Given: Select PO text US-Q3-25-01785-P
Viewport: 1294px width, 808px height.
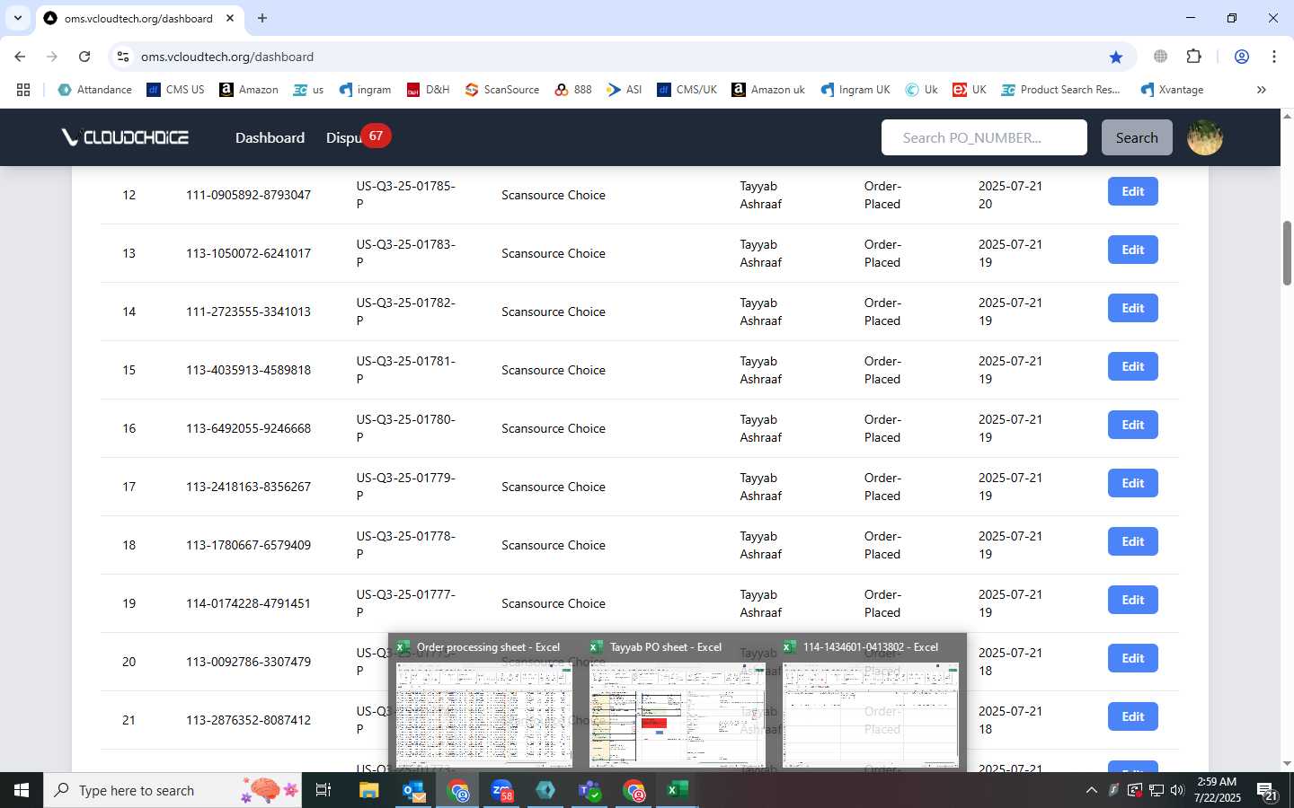Looking at the screenshot, I should [x=406, y=195].
